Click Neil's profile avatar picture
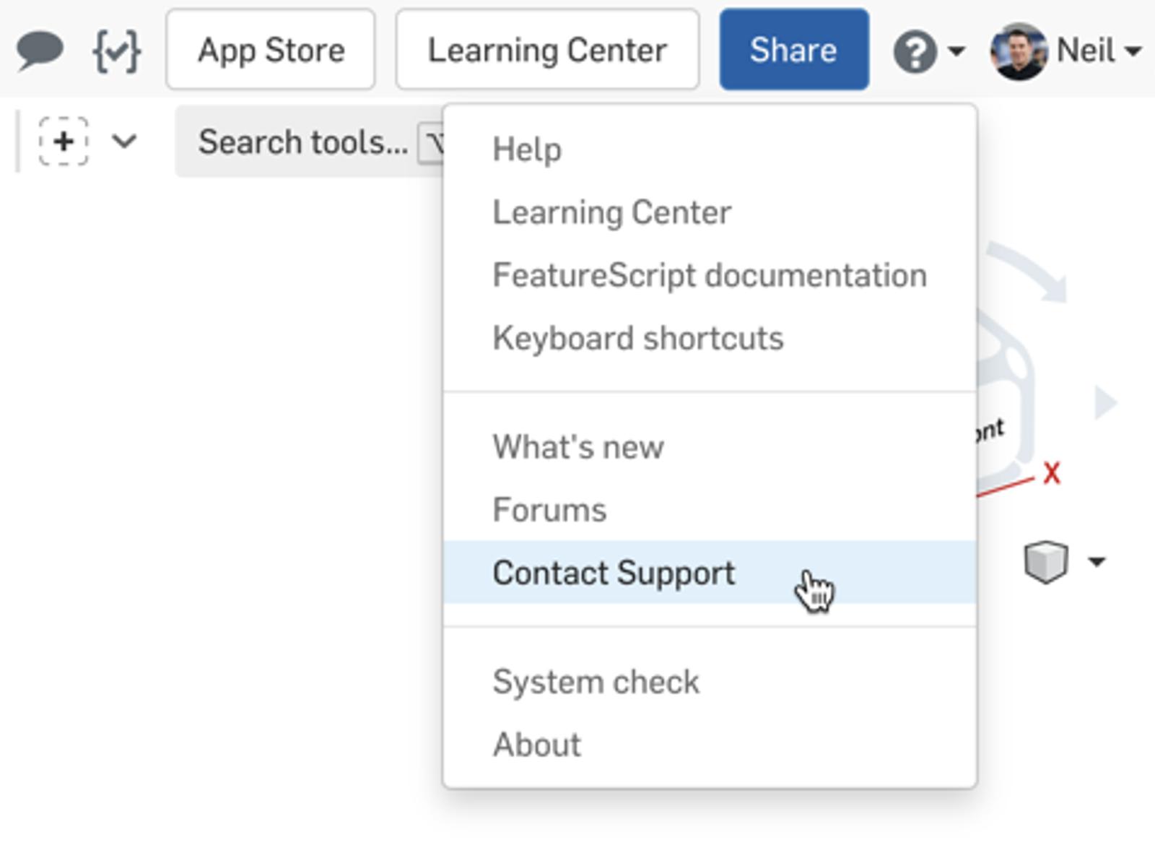The image size is (1155, 853). coord(1019,51)
